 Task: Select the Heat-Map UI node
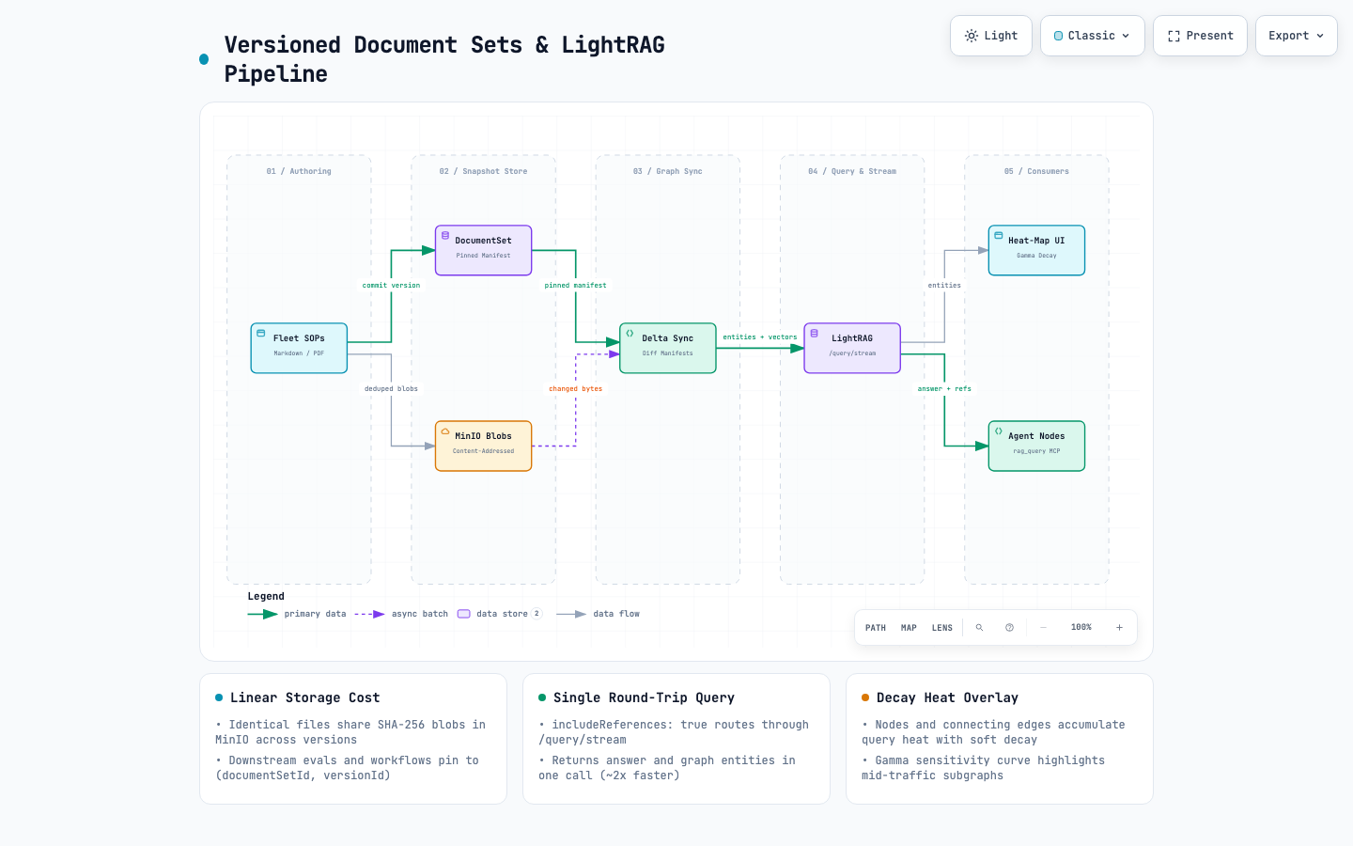[1036, 250]
